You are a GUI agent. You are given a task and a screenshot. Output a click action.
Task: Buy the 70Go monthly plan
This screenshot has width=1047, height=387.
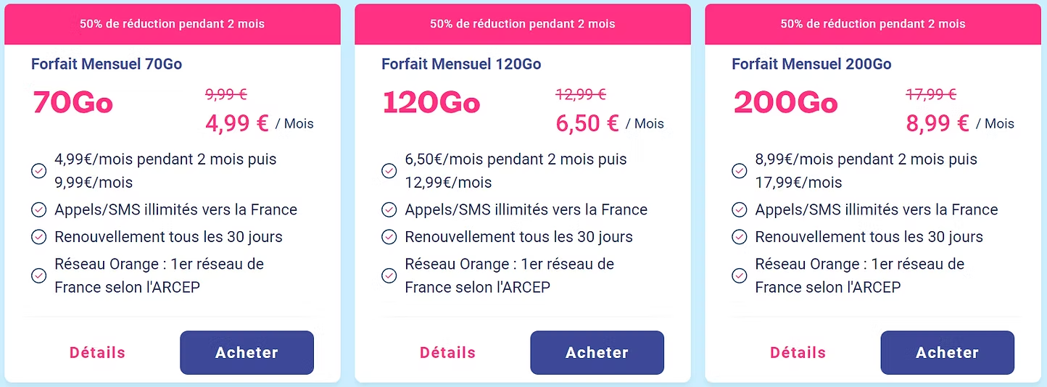click(x=247, y=353)
